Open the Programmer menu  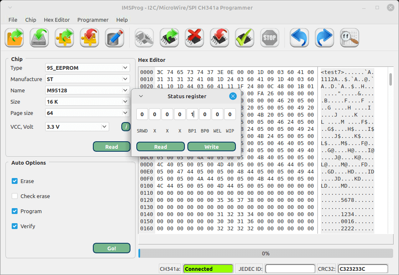pyautogui.click(x=93, y=20)
